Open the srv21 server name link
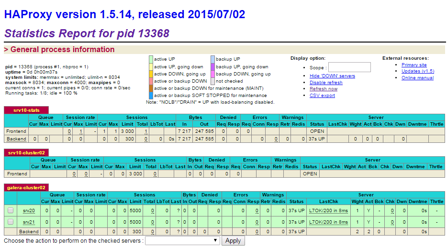The width and height of the screenshot is (447, 248). click(29, 222)
